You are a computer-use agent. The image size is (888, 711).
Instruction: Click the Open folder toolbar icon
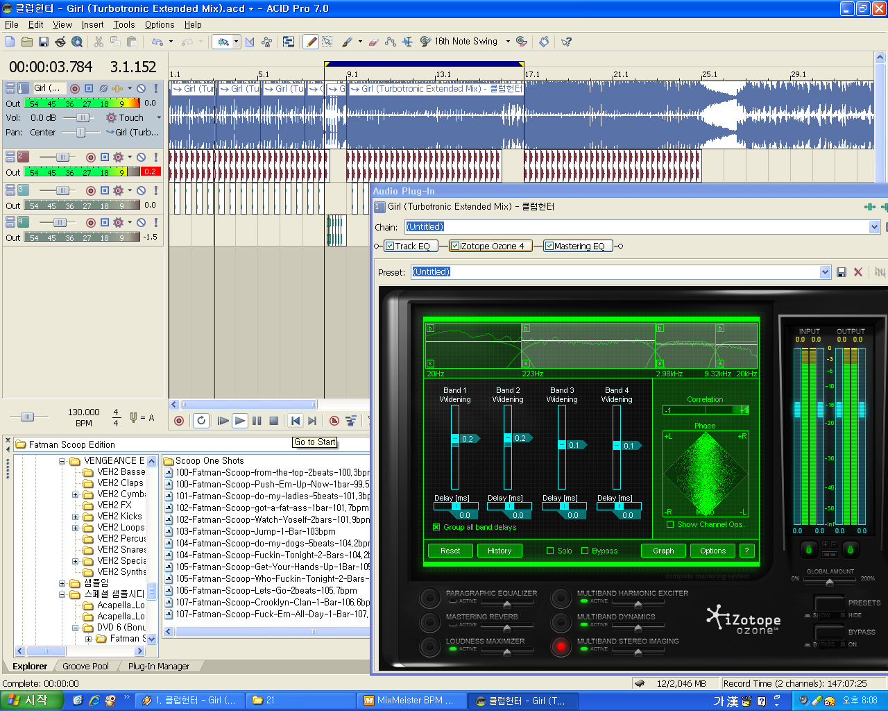(27, 42)
